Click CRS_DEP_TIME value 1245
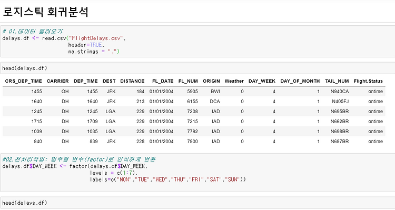The width and height of the screenshot is (395, 210). tap(36, 111)
